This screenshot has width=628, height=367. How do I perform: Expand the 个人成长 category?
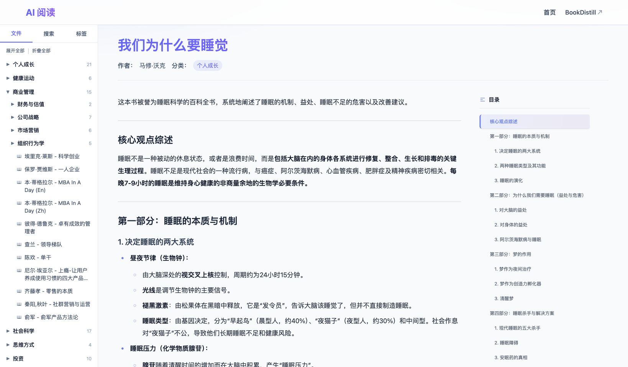point(8,64)
